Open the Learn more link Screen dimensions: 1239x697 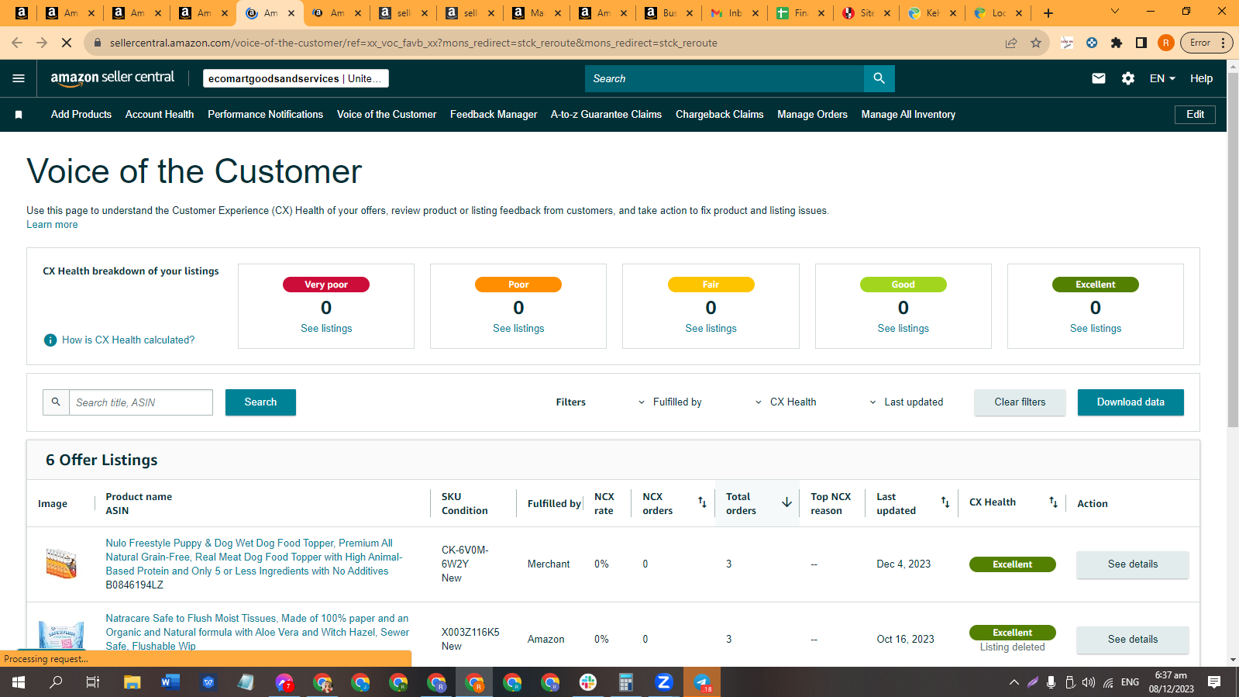click(52, 225)
